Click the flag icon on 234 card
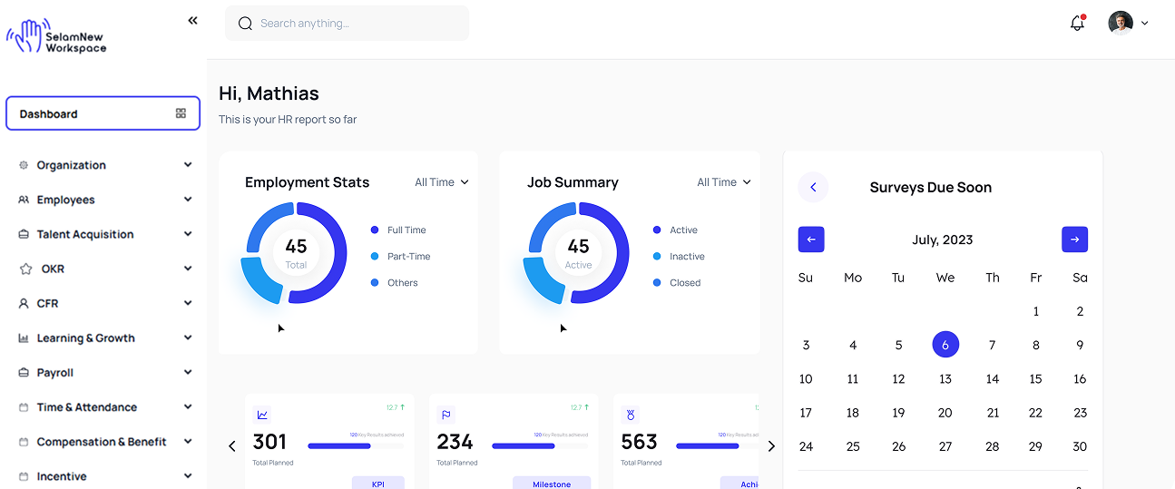The image size is (1175, 489). [446, 415]
